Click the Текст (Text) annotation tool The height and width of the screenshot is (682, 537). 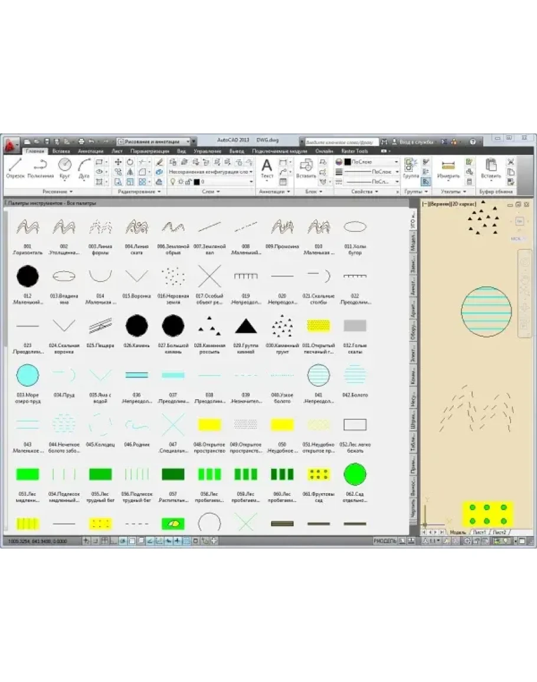(267, 168)
